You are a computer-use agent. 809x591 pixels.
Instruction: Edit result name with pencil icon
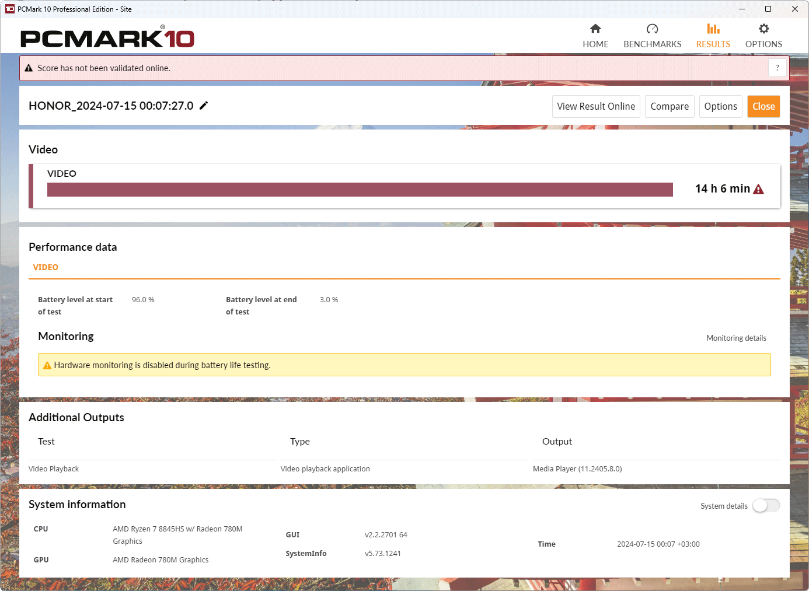point(204,106)
